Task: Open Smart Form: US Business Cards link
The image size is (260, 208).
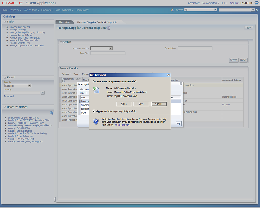Action: (23, 117)
